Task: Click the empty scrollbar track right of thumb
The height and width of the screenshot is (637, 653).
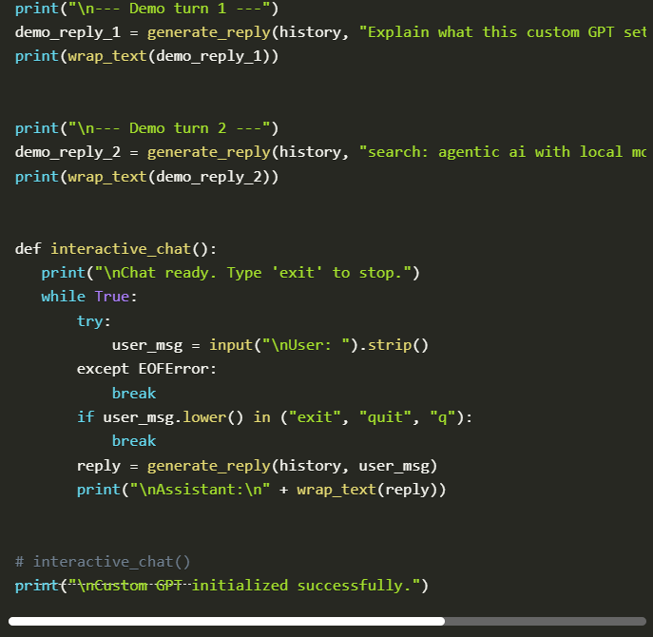Action: coord(545,621)
